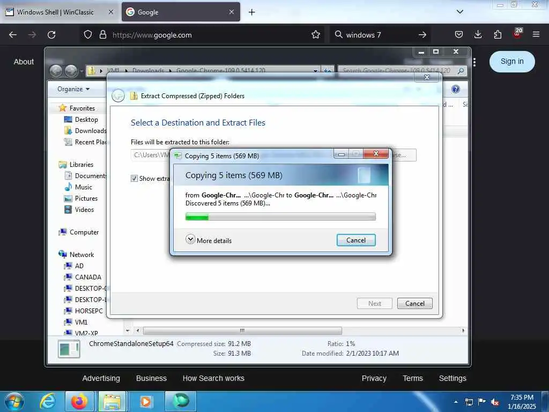Click Explorer forward navigation button

(x=71, y=71)
